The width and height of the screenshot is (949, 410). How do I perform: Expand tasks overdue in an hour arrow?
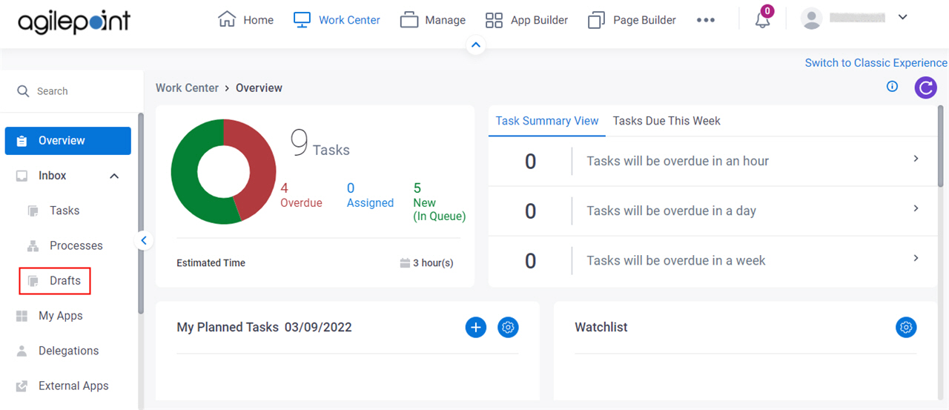916,159
